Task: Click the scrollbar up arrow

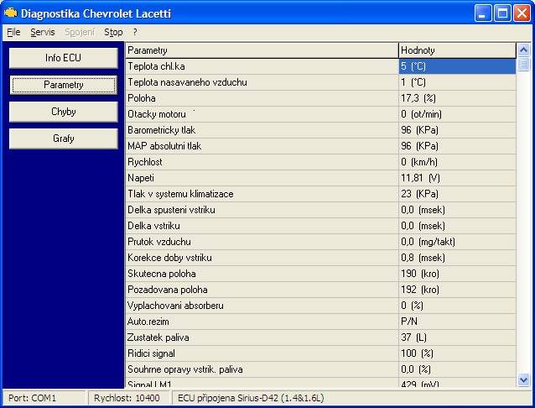Action: [523, 50]
